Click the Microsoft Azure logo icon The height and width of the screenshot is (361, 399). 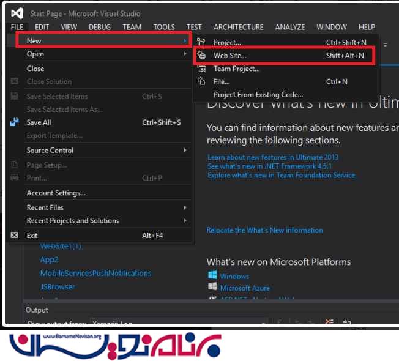(x=212, y=287)
